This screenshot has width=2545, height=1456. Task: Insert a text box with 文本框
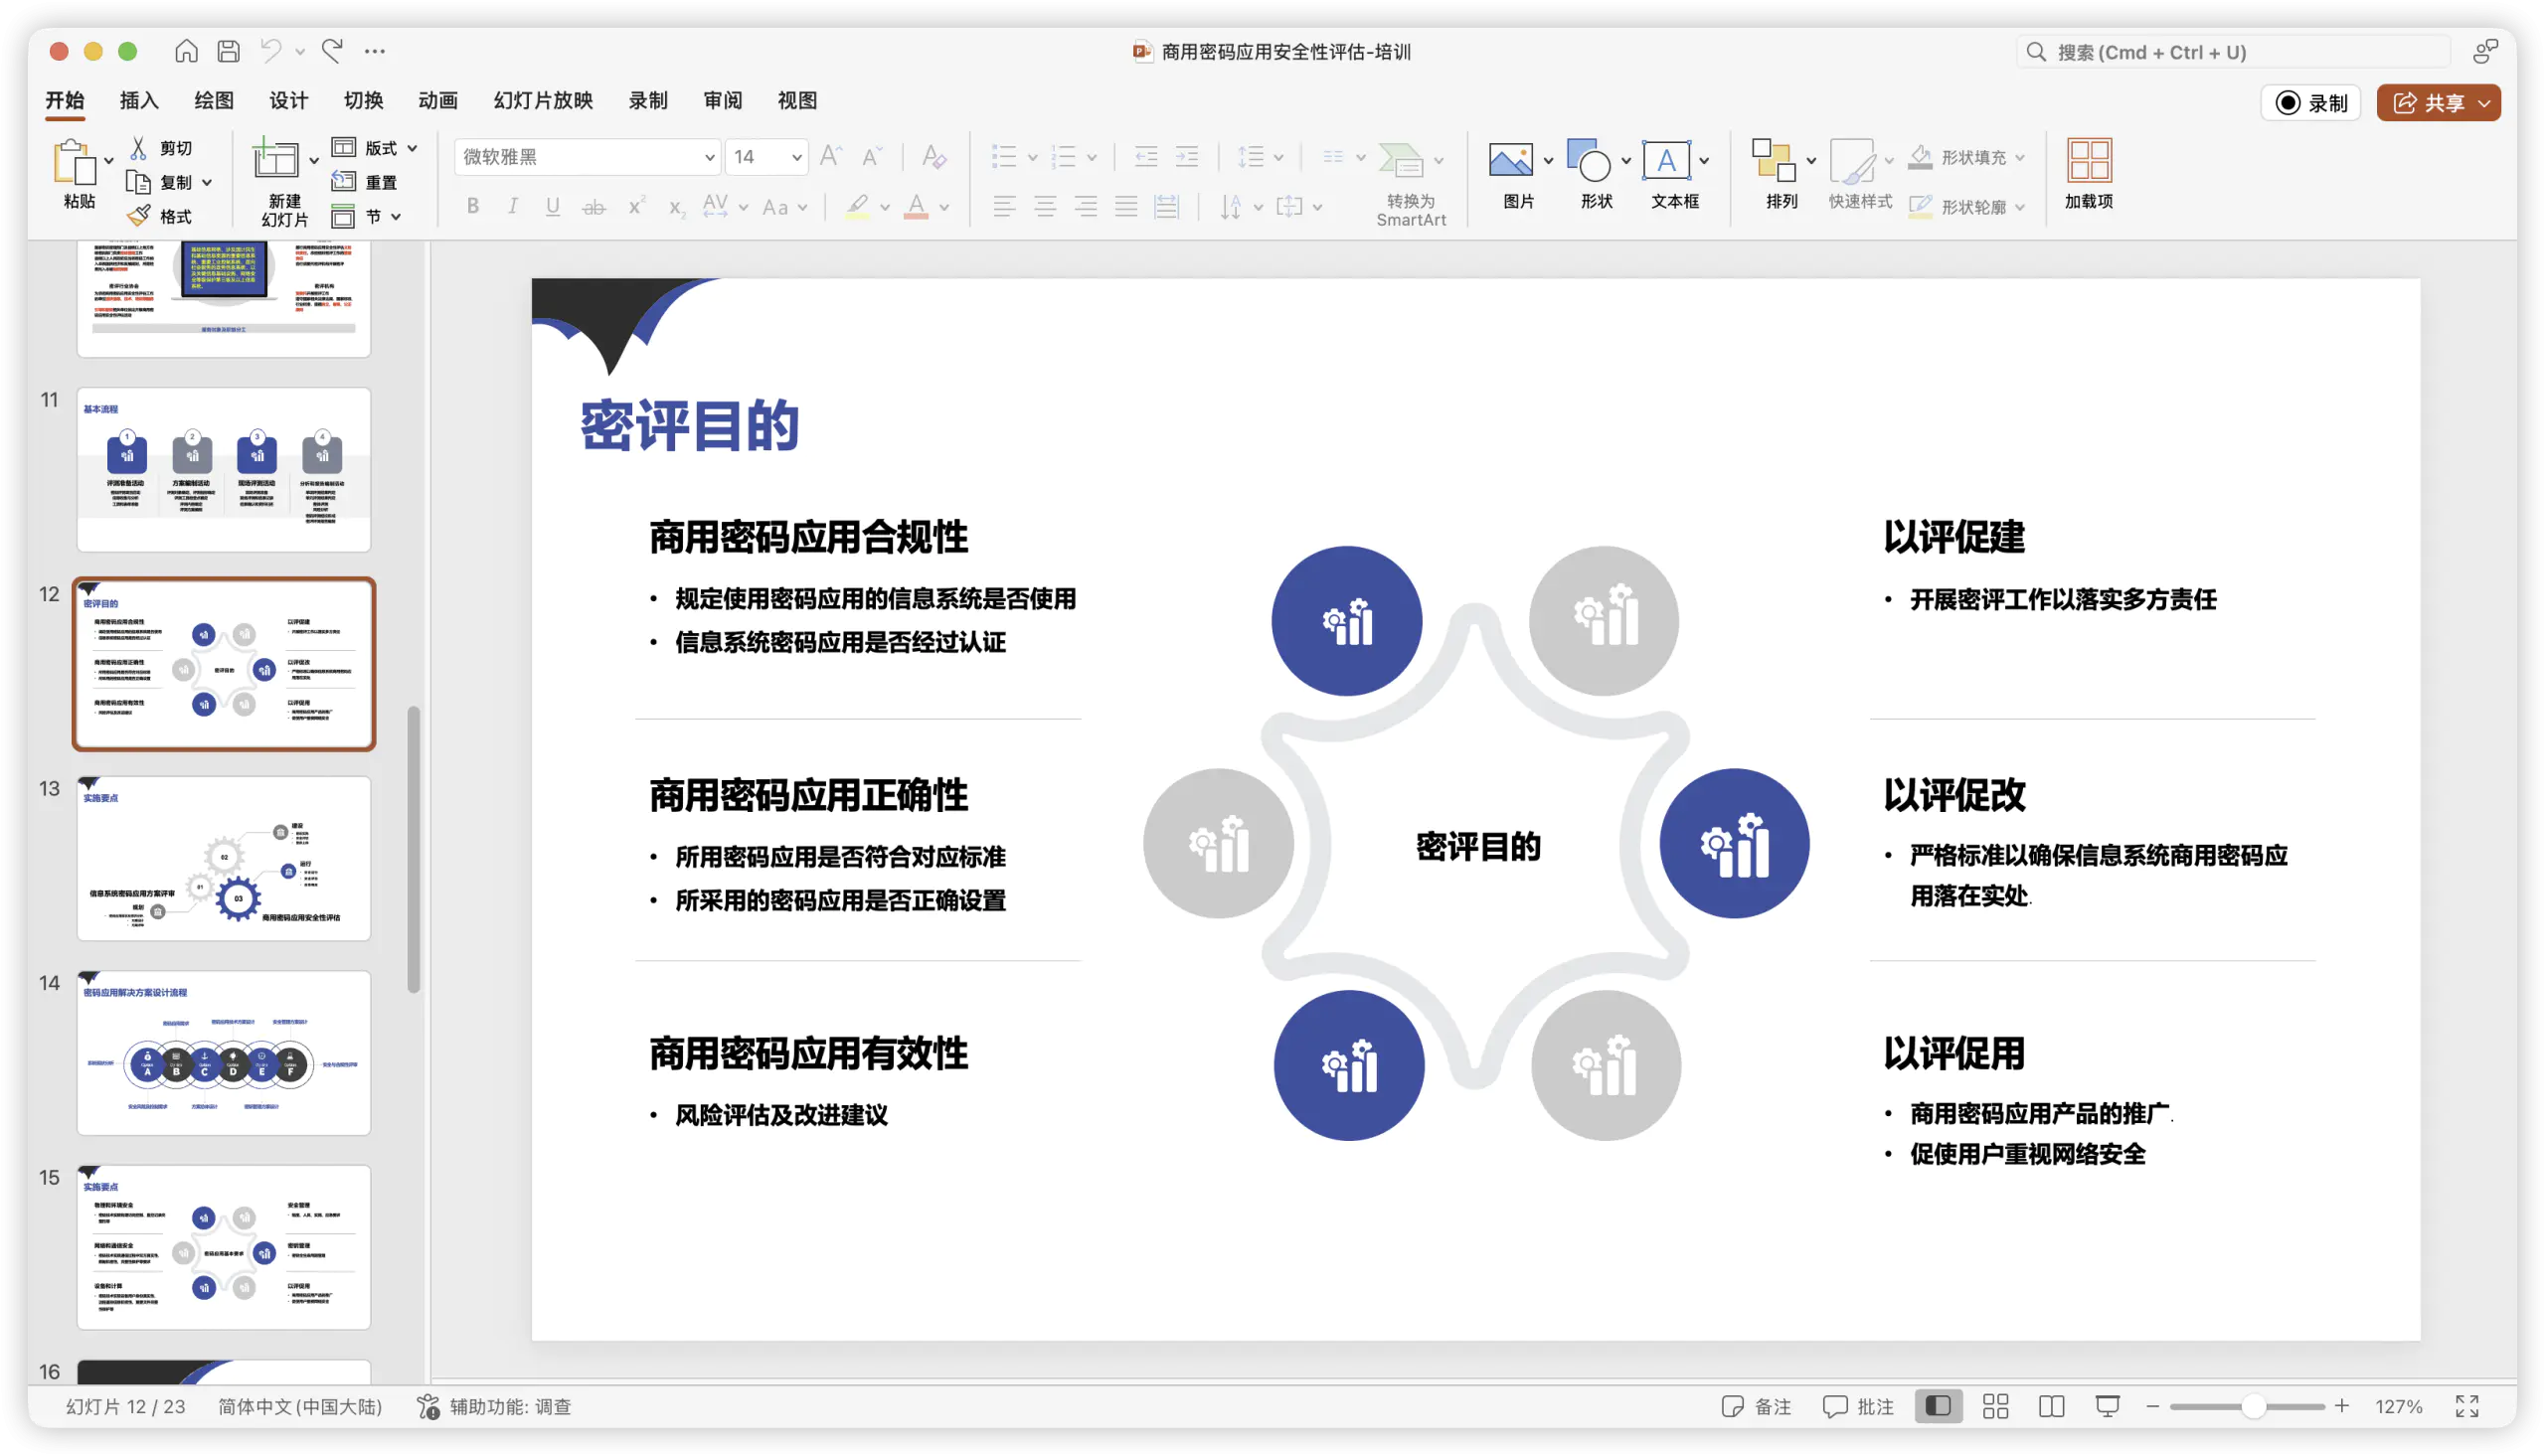pyautogui.click(x=1667, y=160)
